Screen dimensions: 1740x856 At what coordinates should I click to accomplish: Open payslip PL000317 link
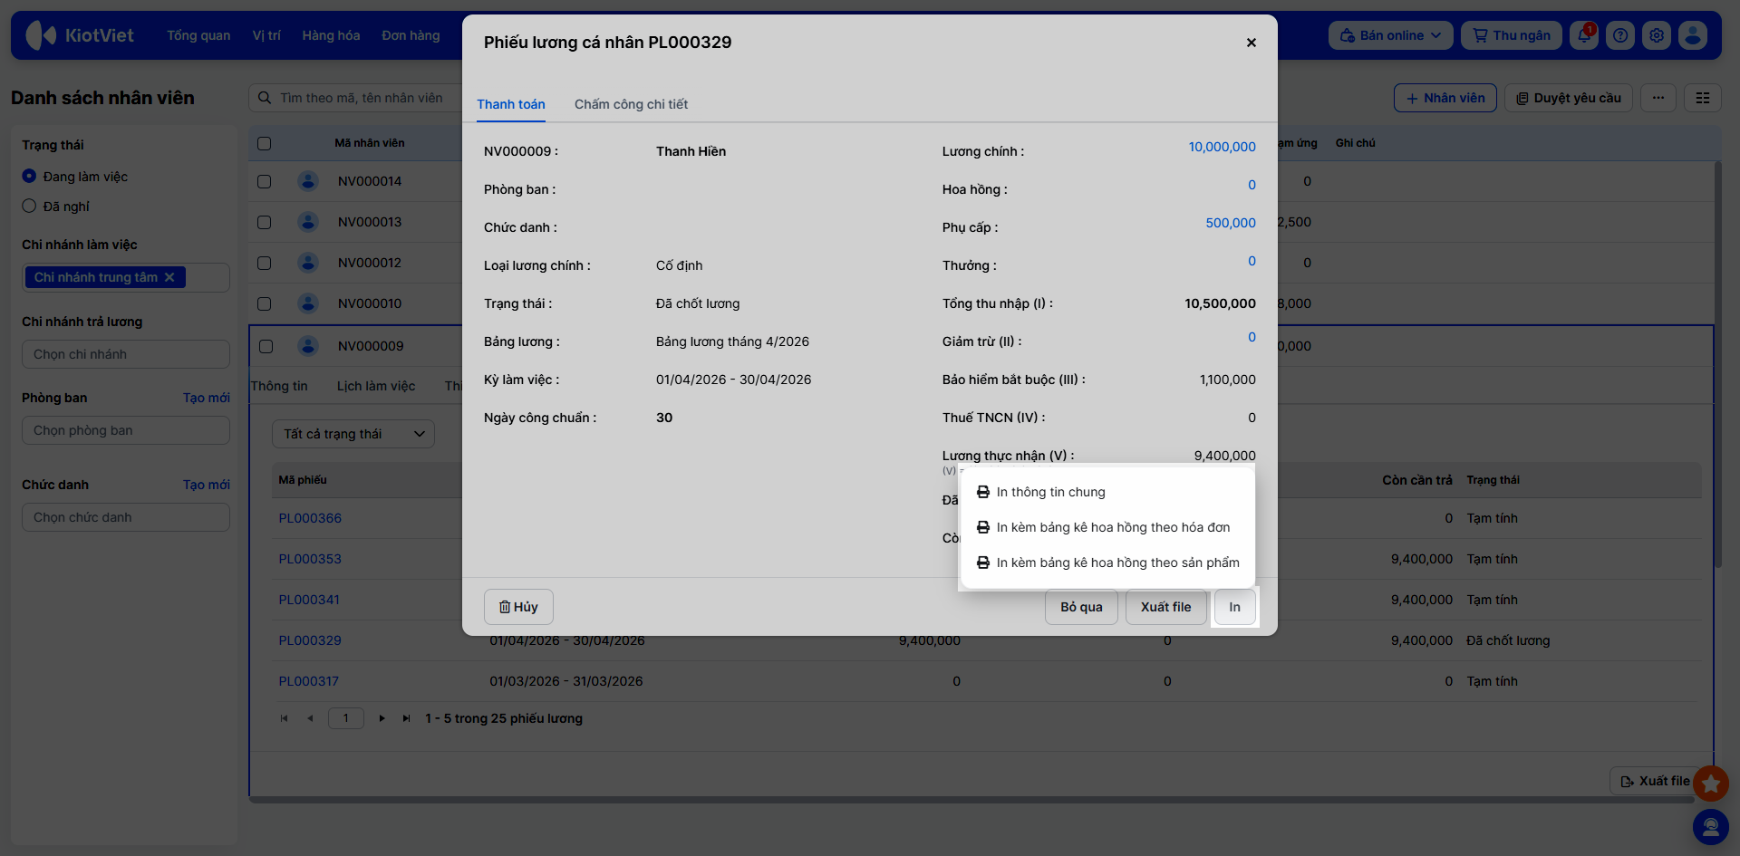[308, 681]
